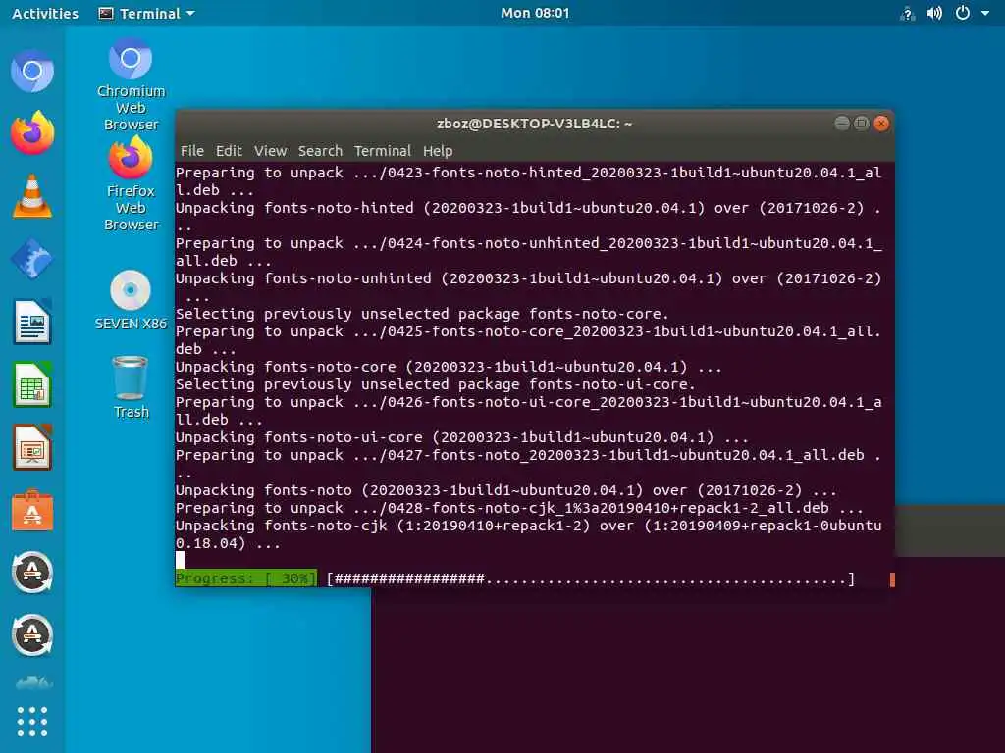The height and width of the screenshot is (753, 1005).
Task: Click line "Unpacking fonts-noto (20200323-1build1~ubuntu20.04.1) over"
Action: click(506, 490)
